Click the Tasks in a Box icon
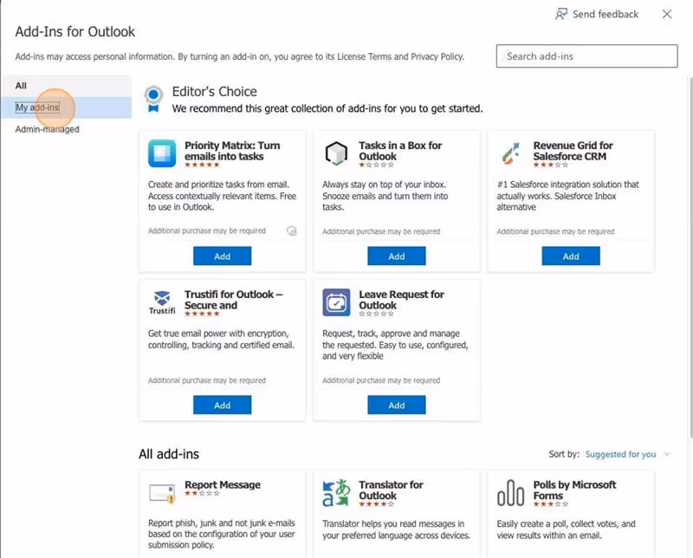The image size is (693, 558). pos(336,153)
